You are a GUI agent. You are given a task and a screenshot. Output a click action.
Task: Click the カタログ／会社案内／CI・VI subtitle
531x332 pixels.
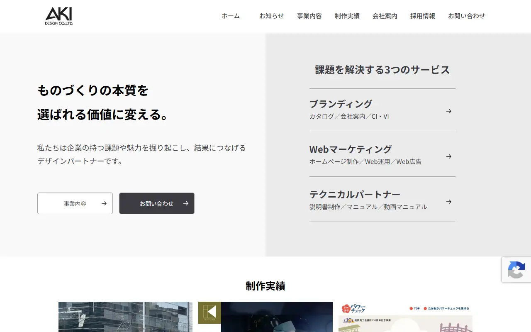349,117
